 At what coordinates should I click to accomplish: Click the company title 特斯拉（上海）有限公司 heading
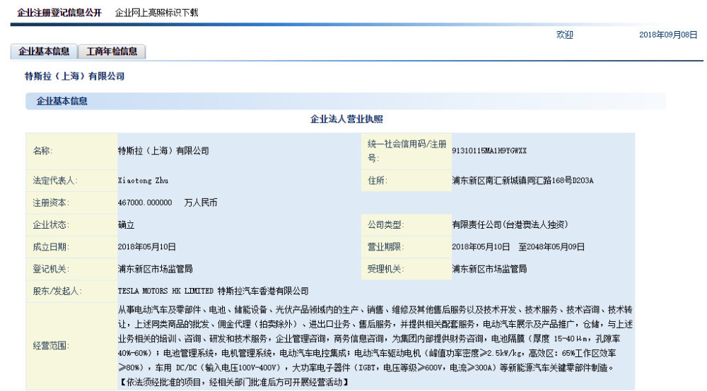click(x=75, y=76)
